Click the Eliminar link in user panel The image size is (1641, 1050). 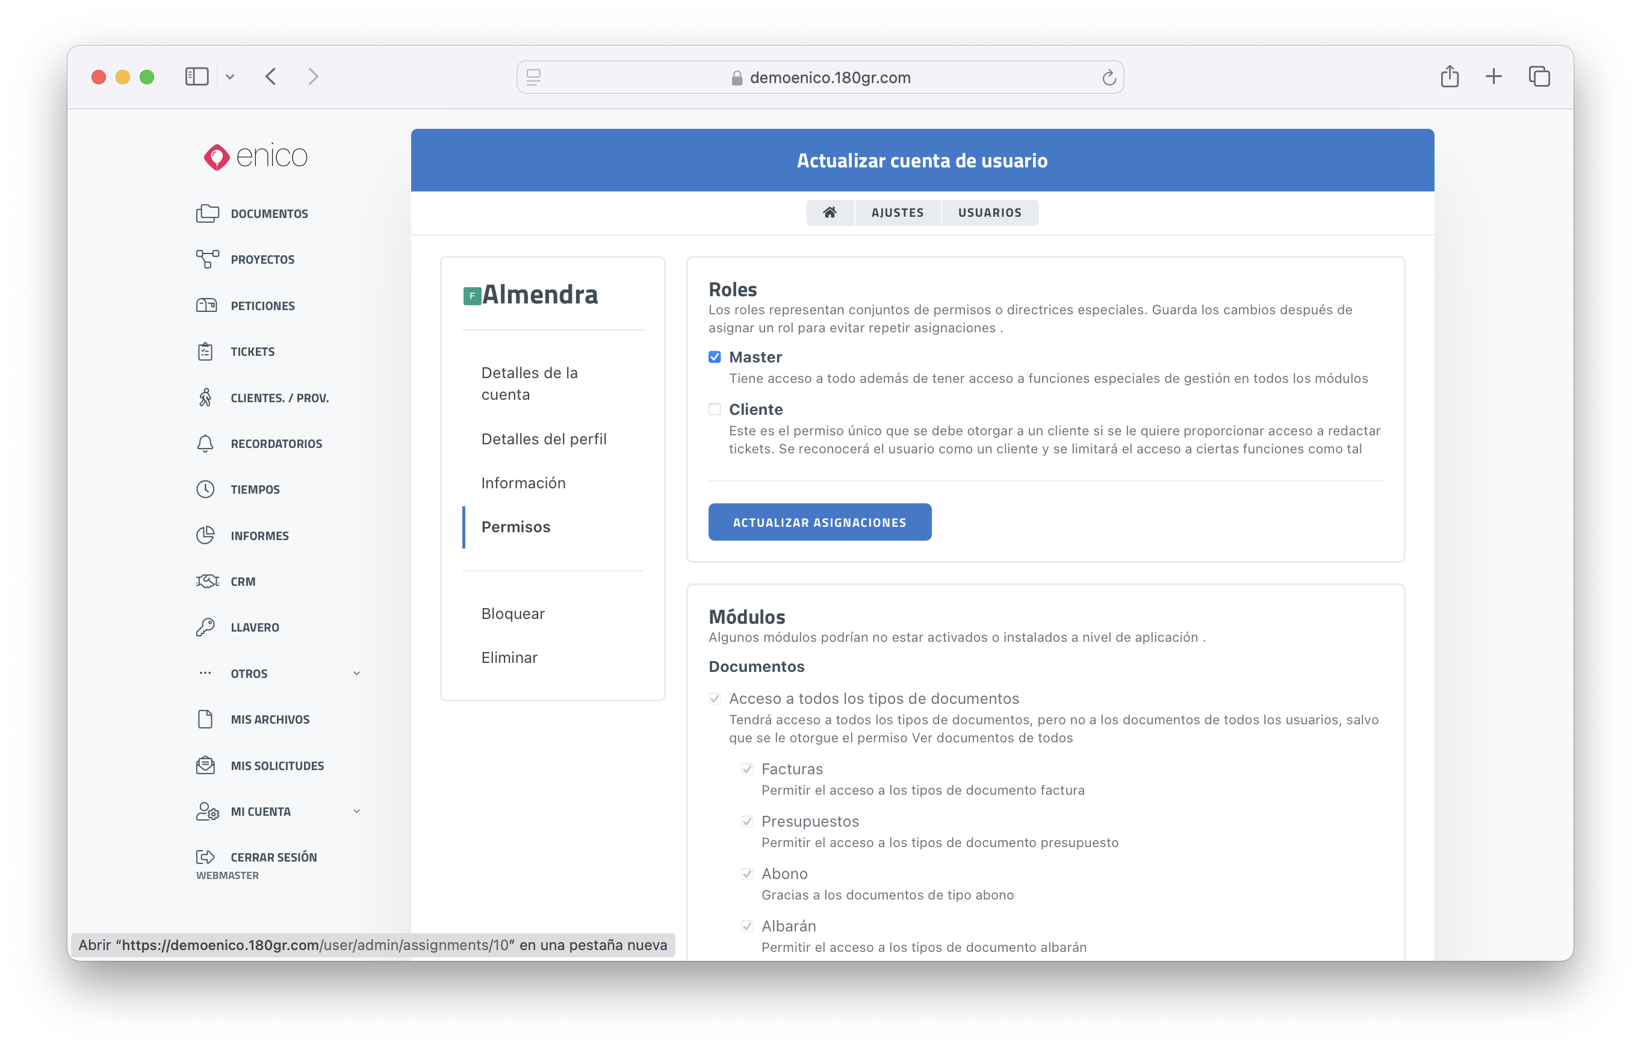(x=509, y=657)
